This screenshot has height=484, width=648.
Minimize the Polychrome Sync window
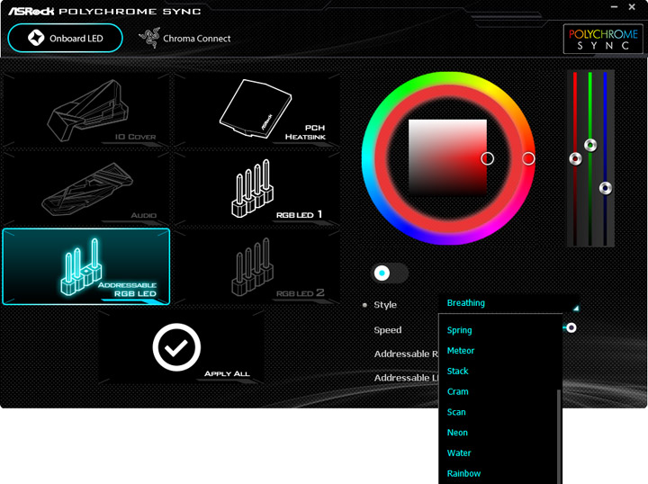[x=614, y=7]
